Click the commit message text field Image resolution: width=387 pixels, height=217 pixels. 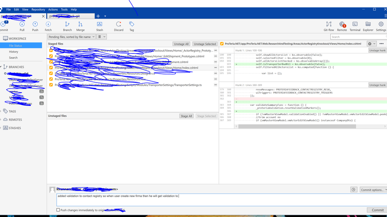pyautogui.click(x=222, y=200)
